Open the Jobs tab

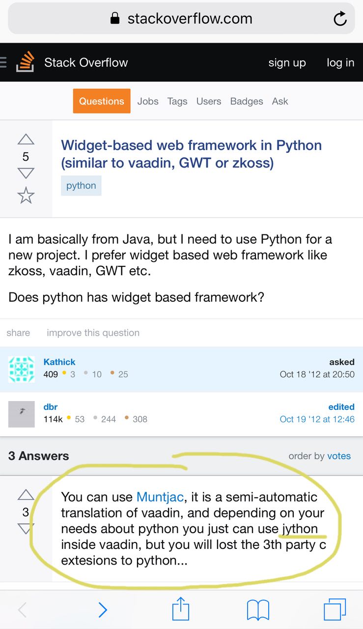point(148,101)
